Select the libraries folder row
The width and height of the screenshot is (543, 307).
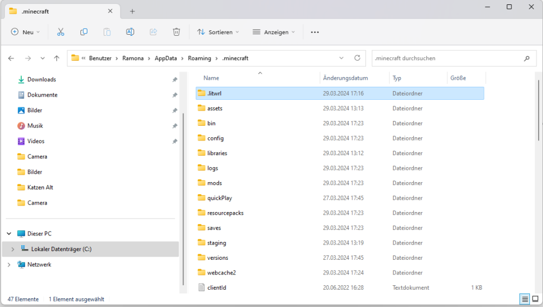pyautogui.click(x=340, y=153)
